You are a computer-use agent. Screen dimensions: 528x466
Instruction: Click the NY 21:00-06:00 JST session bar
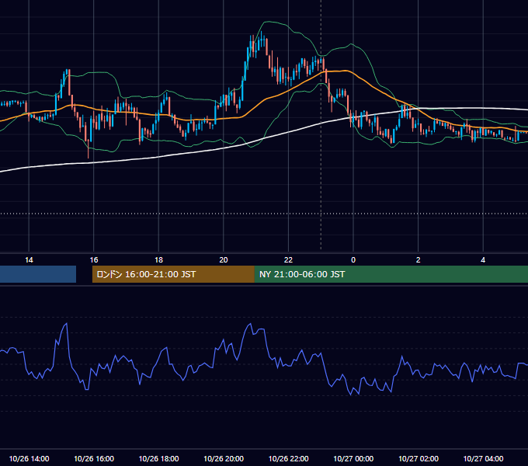(x=391, y=274)
